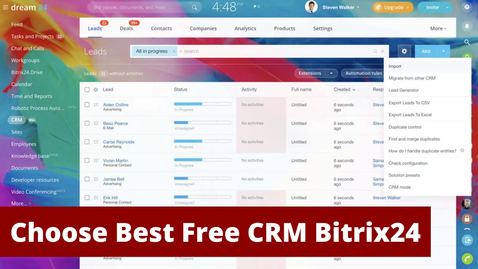Image resolution: width=478 pixels, height=269 pixels.
Task: Check the Erik Hill lead checkbox
Action: click(x=87, y=198)
